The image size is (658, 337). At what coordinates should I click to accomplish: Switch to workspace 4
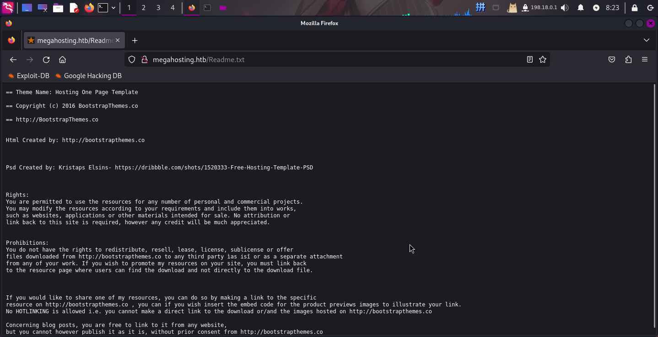pos(173,8)
